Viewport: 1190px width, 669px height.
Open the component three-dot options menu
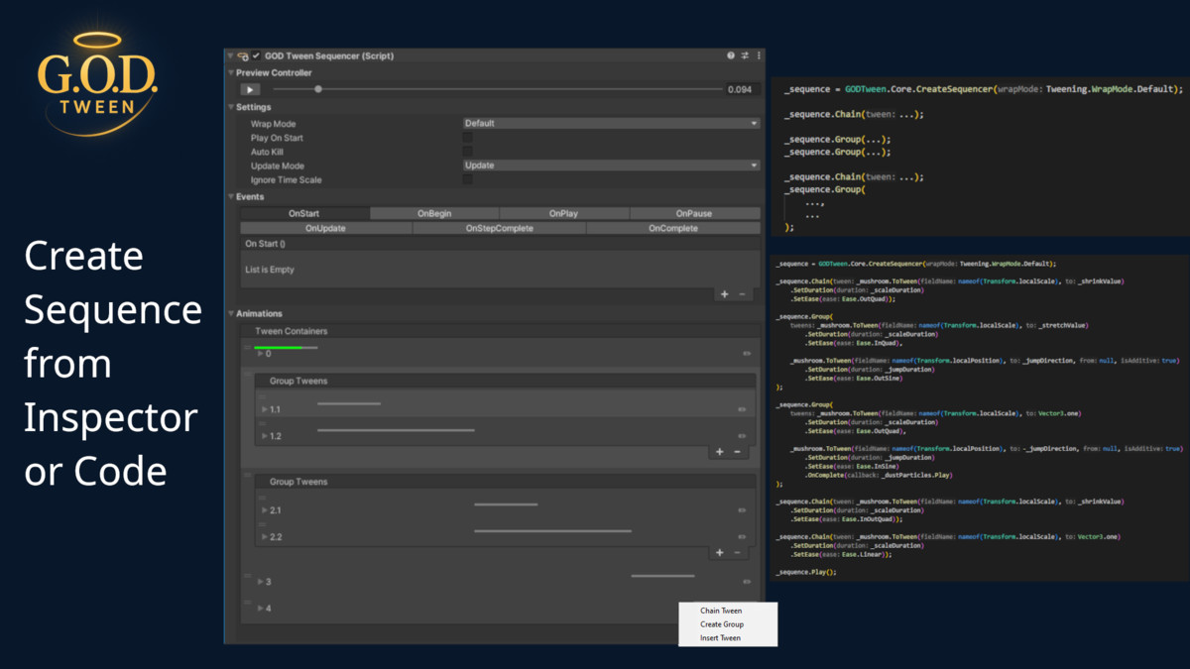click(759, 56)
